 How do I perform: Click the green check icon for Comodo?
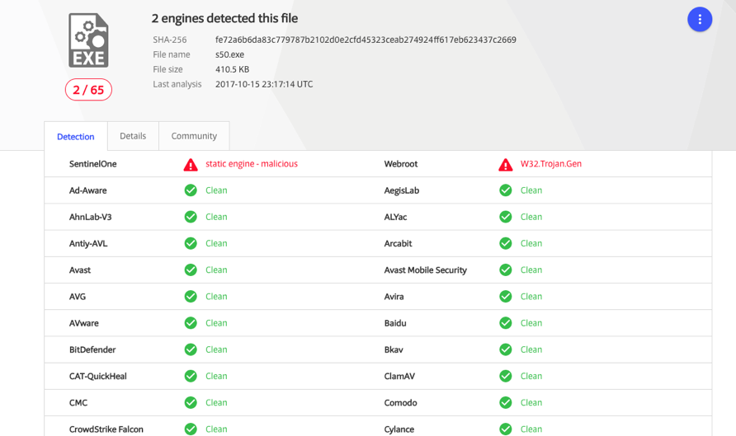(506, 403)
